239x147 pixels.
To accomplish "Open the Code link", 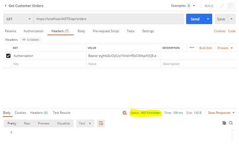I will pyautogui.click(x=232, y=31).
